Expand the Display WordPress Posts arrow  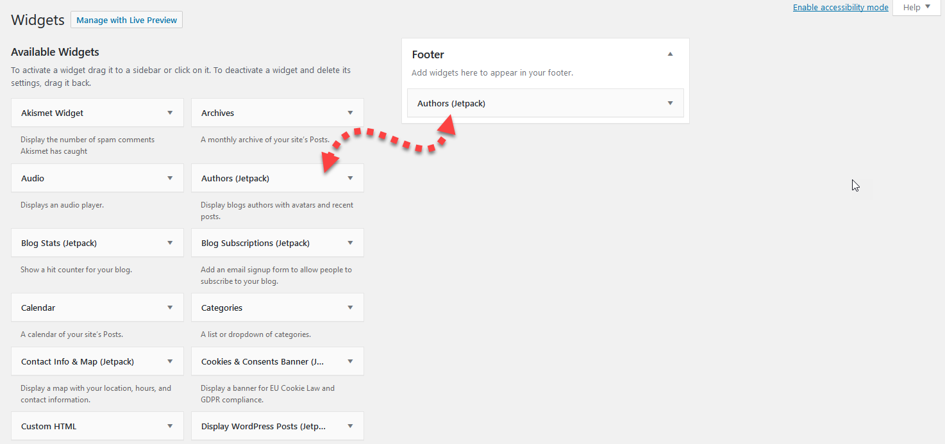350,426
